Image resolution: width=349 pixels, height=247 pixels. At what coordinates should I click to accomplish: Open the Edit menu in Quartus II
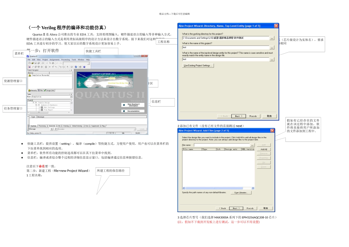[33, 60]
